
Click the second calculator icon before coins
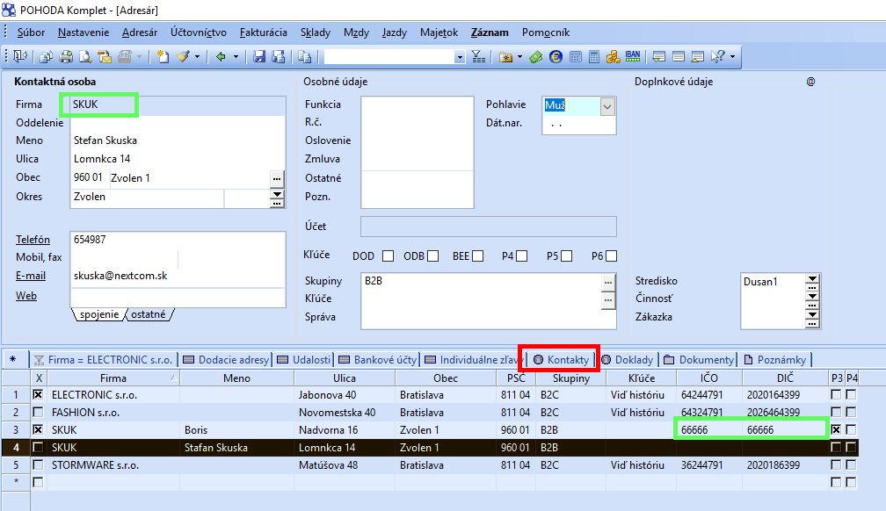594,56
